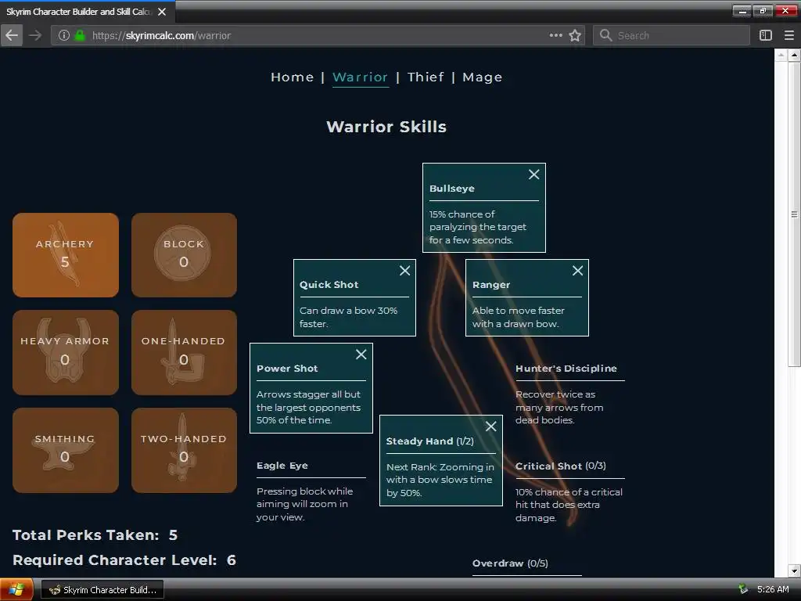
Task: Click the vertical scrollbar thumb
Action: [794, 214]
